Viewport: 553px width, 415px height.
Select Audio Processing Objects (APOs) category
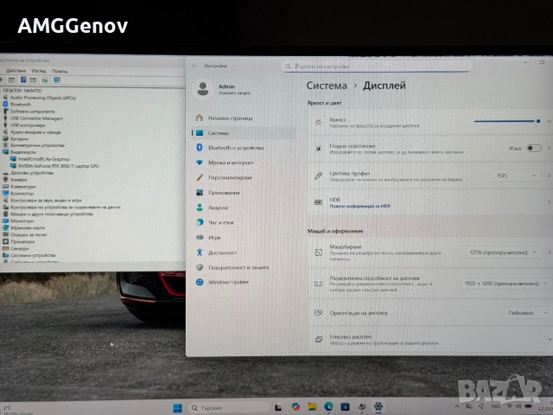click(43, 98)
